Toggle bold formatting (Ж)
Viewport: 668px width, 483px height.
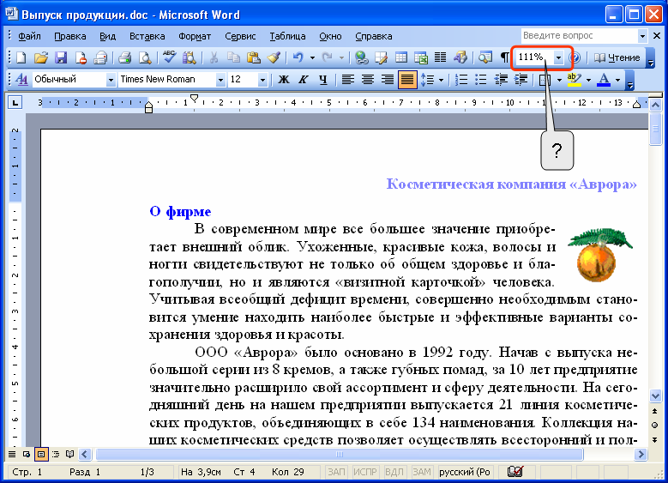[x=283, y=80]
